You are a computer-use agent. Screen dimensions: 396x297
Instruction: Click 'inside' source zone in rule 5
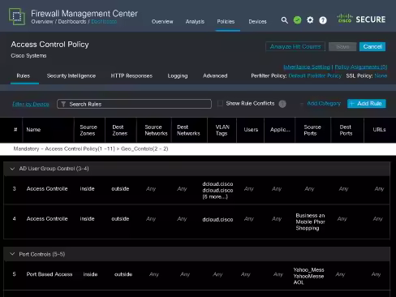(90, 274)
